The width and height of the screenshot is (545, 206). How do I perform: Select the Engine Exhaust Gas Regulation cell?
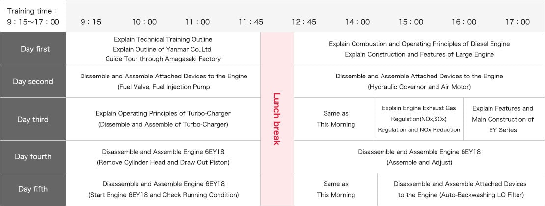click(x=419, y=119)
